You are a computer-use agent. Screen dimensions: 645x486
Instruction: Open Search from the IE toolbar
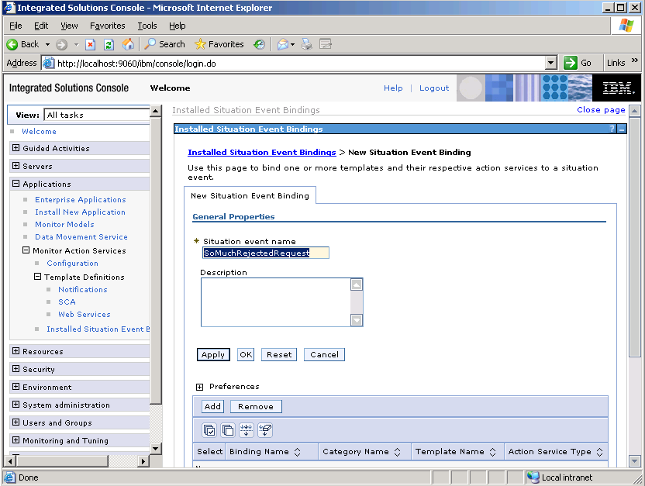coord(164,44)
